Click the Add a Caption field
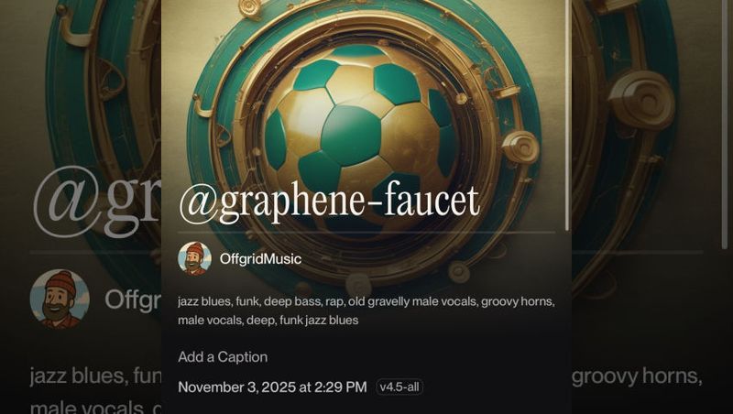Image resolution: width=733 pixels, height=414 pixels. [223, 357]
